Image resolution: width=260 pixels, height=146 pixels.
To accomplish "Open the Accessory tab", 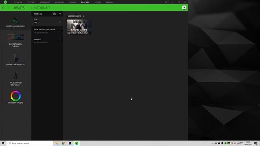I will (x=45, y=2).
